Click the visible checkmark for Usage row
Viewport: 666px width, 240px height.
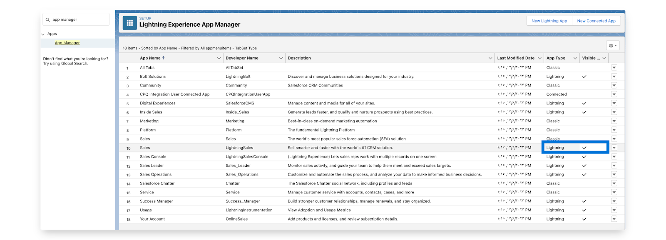pos(584,210)
